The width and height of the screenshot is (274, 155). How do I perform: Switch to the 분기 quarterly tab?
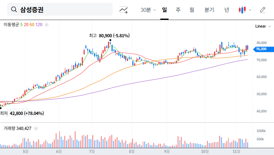coord(209,10)
